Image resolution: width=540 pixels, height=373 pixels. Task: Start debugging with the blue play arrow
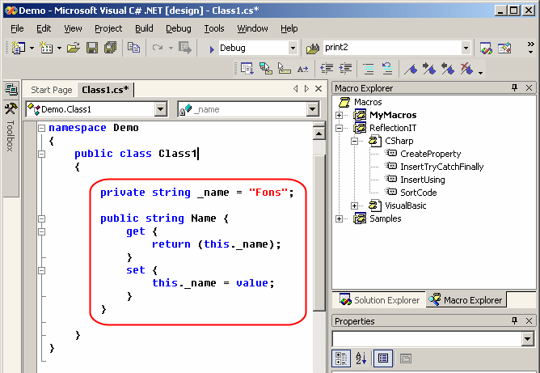[212, 49]
